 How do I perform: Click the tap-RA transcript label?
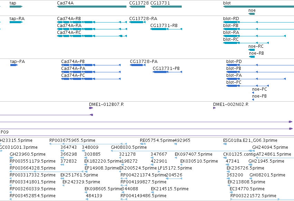pyautogui.click(x=17, y=19)
